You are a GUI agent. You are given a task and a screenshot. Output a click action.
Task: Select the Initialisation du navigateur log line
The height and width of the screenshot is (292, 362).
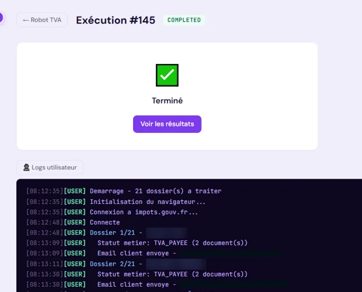click(115, 202)
